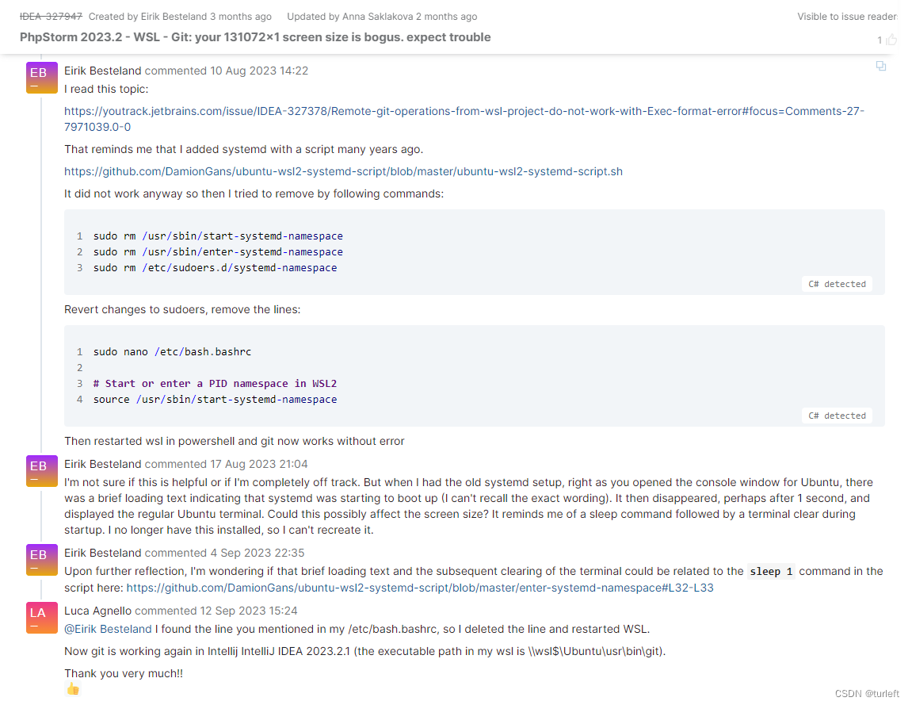The width and height of the screenshot is (912, 705).
Task: Click Eirik Besteland name on 4 Sep comment
Action: 102,553
